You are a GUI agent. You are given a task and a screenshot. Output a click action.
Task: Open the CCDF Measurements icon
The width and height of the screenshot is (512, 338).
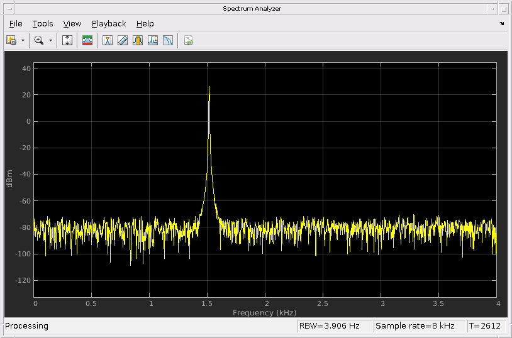(x=168, y=40)
